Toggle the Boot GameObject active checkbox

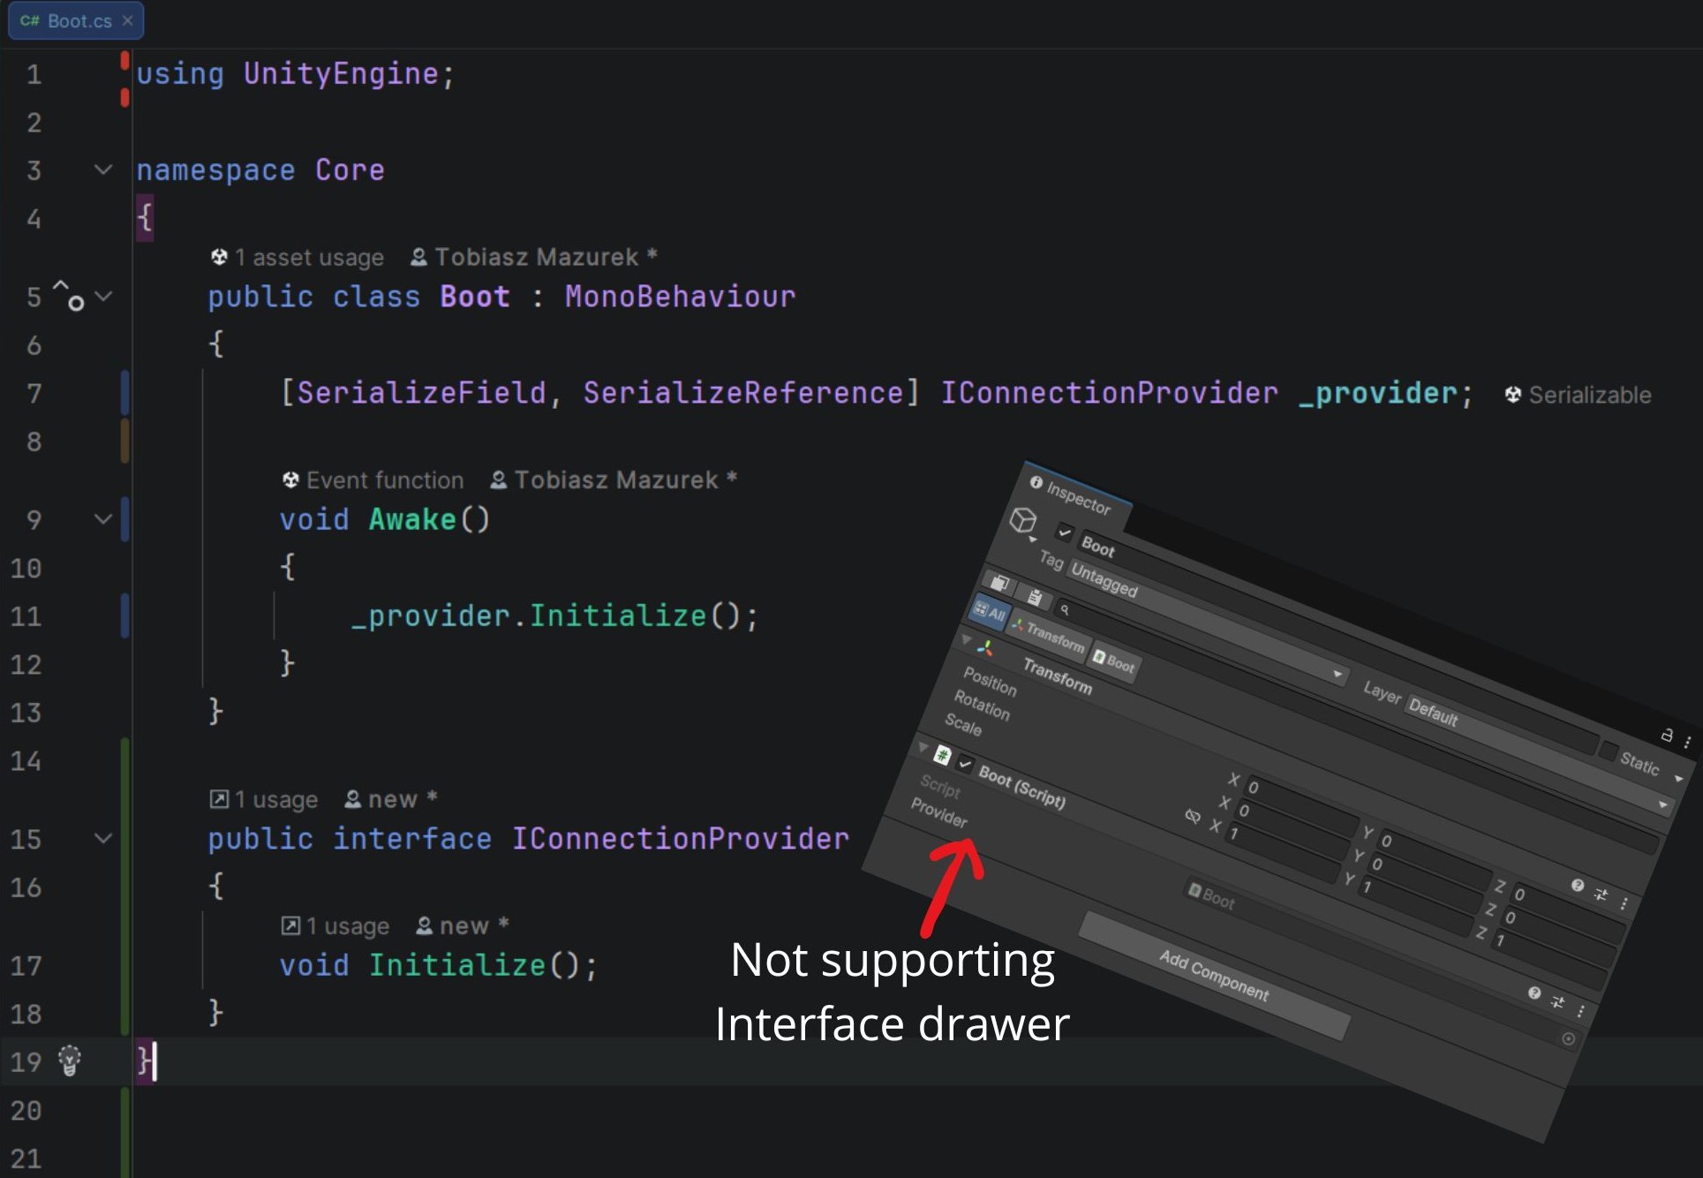coord(1064,532)
